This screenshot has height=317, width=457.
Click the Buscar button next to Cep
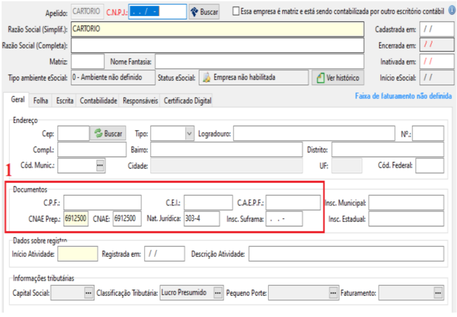pyautogui.click(x=108, y=134)
